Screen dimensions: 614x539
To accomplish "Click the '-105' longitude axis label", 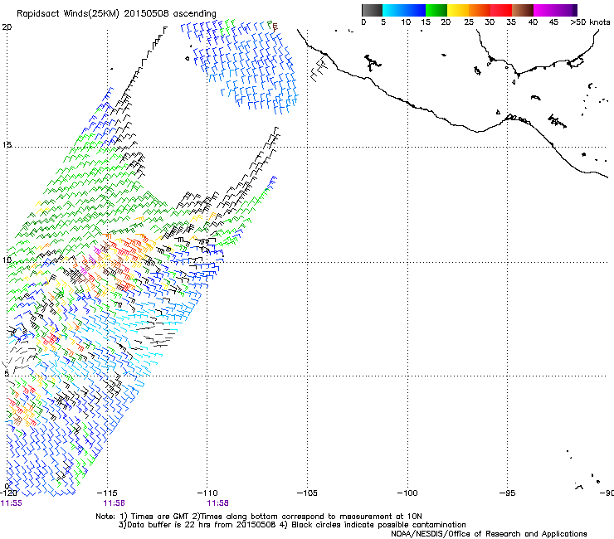I will (x=307, y=493).
